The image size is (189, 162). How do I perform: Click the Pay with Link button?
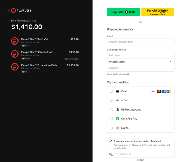coord(123,12)
